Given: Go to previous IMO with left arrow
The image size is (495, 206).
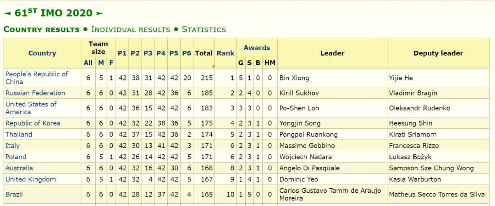Looking at the screenshot, I should pos(7,14).
